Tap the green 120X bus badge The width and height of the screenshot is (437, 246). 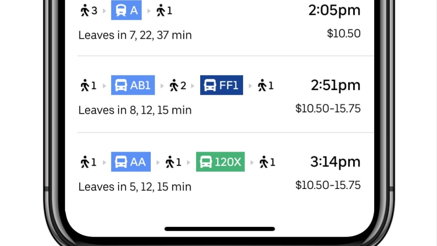[x=220, y=162]
